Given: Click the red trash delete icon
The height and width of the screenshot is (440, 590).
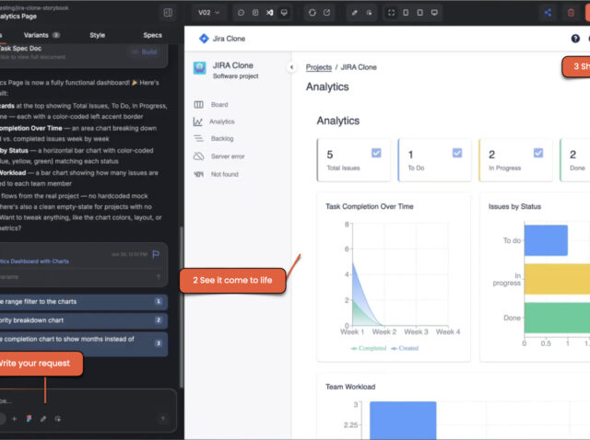Looking at the screenshot, I should click(571, 13).
